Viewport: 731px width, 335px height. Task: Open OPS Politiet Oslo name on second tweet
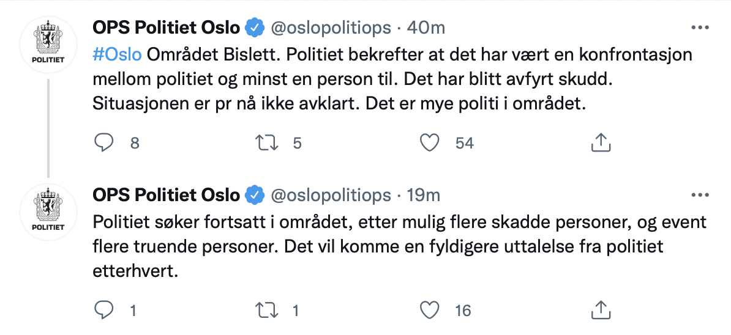click(x=166, y=196)
